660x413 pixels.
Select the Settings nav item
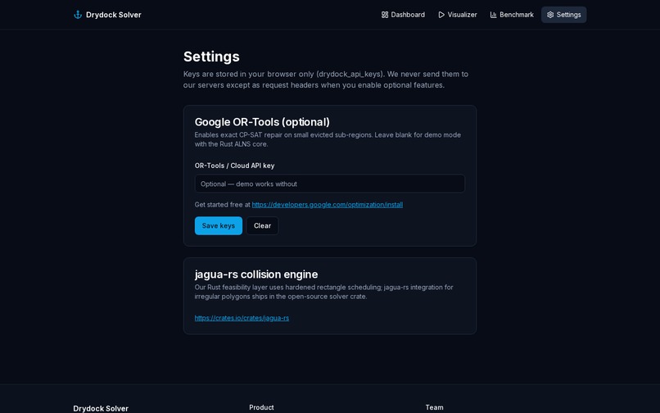point(563,15)
